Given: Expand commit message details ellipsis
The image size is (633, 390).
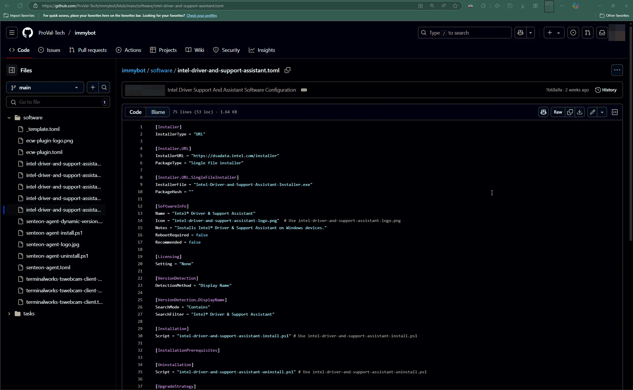Looking at the screenshot, I should click(304, 90).
